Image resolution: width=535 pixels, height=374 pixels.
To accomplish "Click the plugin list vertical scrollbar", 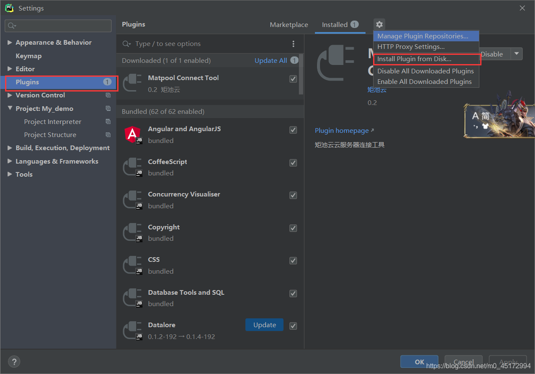I will click(x=301, y=74).
